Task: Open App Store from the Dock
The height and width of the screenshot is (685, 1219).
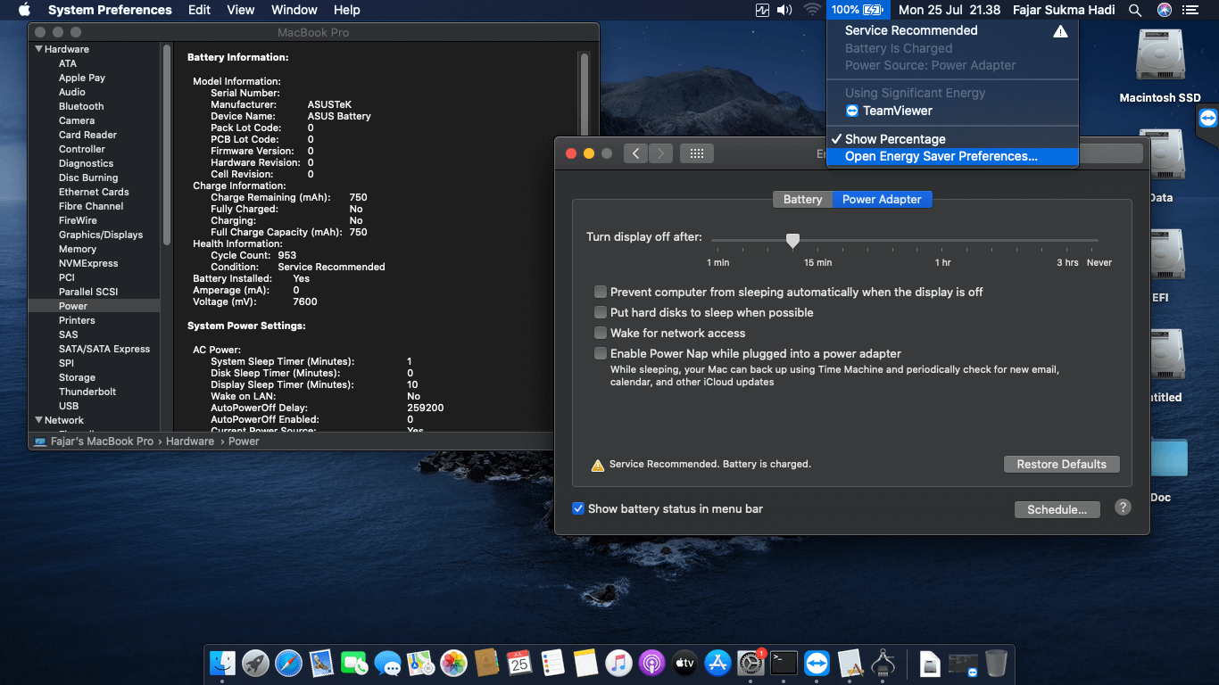Action: (x=717, y=663)
